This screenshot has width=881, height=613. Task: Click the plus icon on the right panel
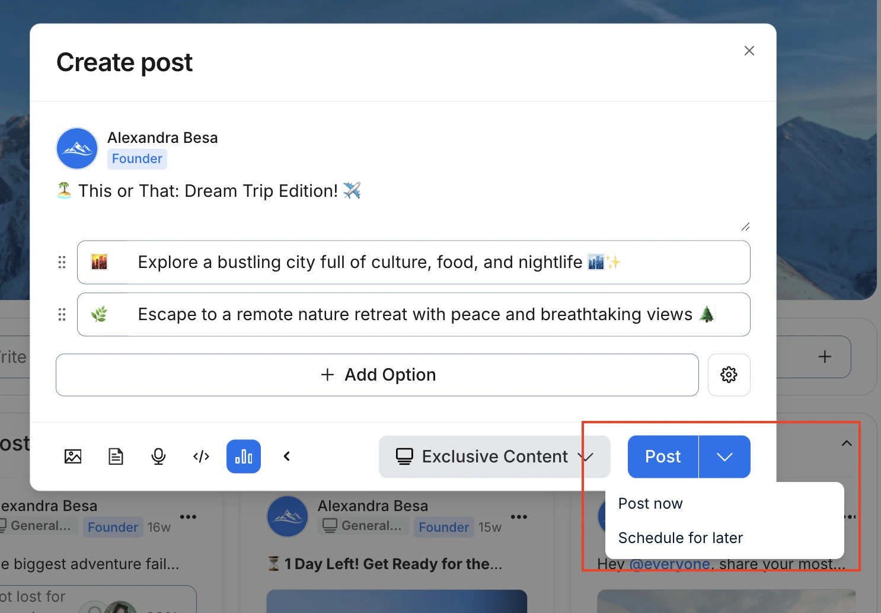point(824,357)
